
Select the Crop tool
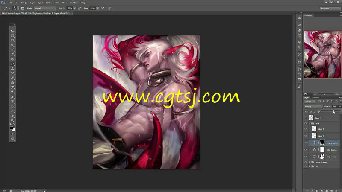click(x=12, y=49)
